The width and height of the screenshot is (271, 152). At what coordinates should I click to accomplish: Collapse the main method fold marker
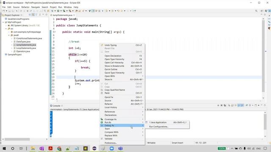coord(55,32)
